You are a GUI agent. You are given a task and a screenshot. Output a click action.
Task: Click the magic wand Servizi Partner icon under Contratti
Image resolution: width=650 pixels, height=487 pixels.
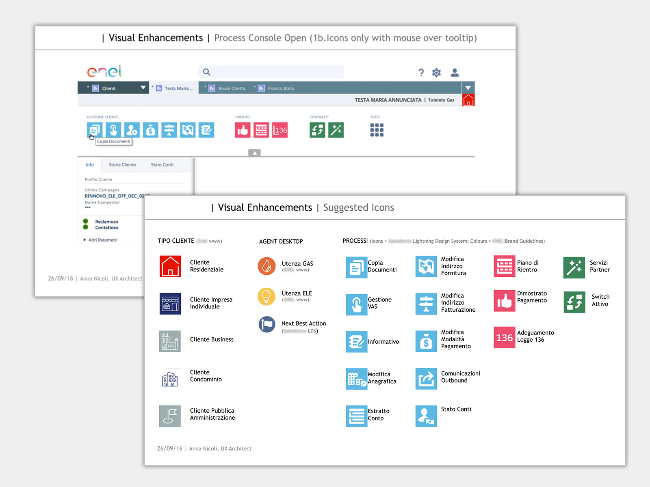click(x=336, y=130)
